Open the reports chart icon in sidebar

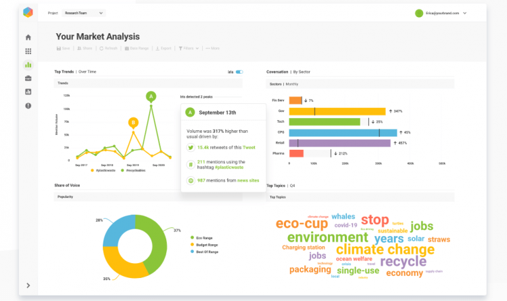click(x=28, y=92)
